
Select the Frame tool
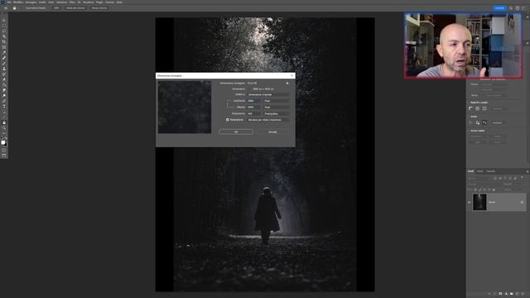[4, 47]
